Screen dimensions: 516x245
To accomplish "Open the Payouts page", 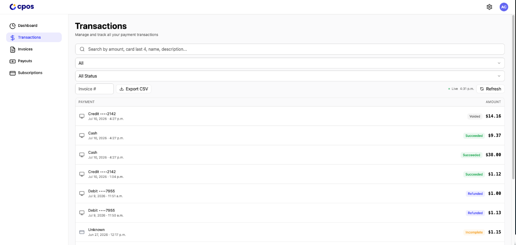I will [34, 61].
